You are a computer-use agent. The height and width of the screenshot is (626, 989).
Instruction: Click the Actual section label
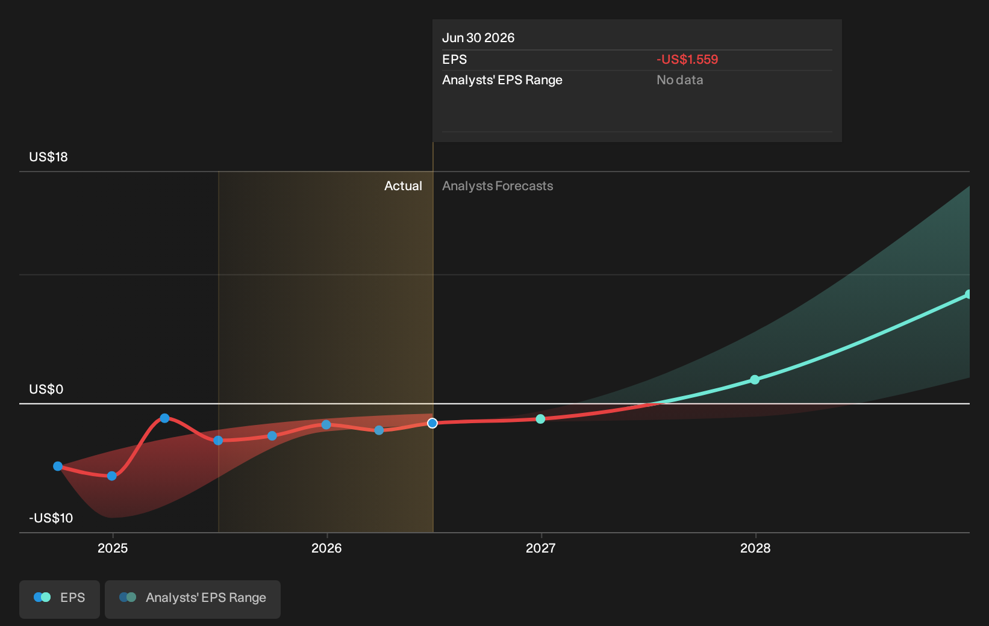pos(403,186)
